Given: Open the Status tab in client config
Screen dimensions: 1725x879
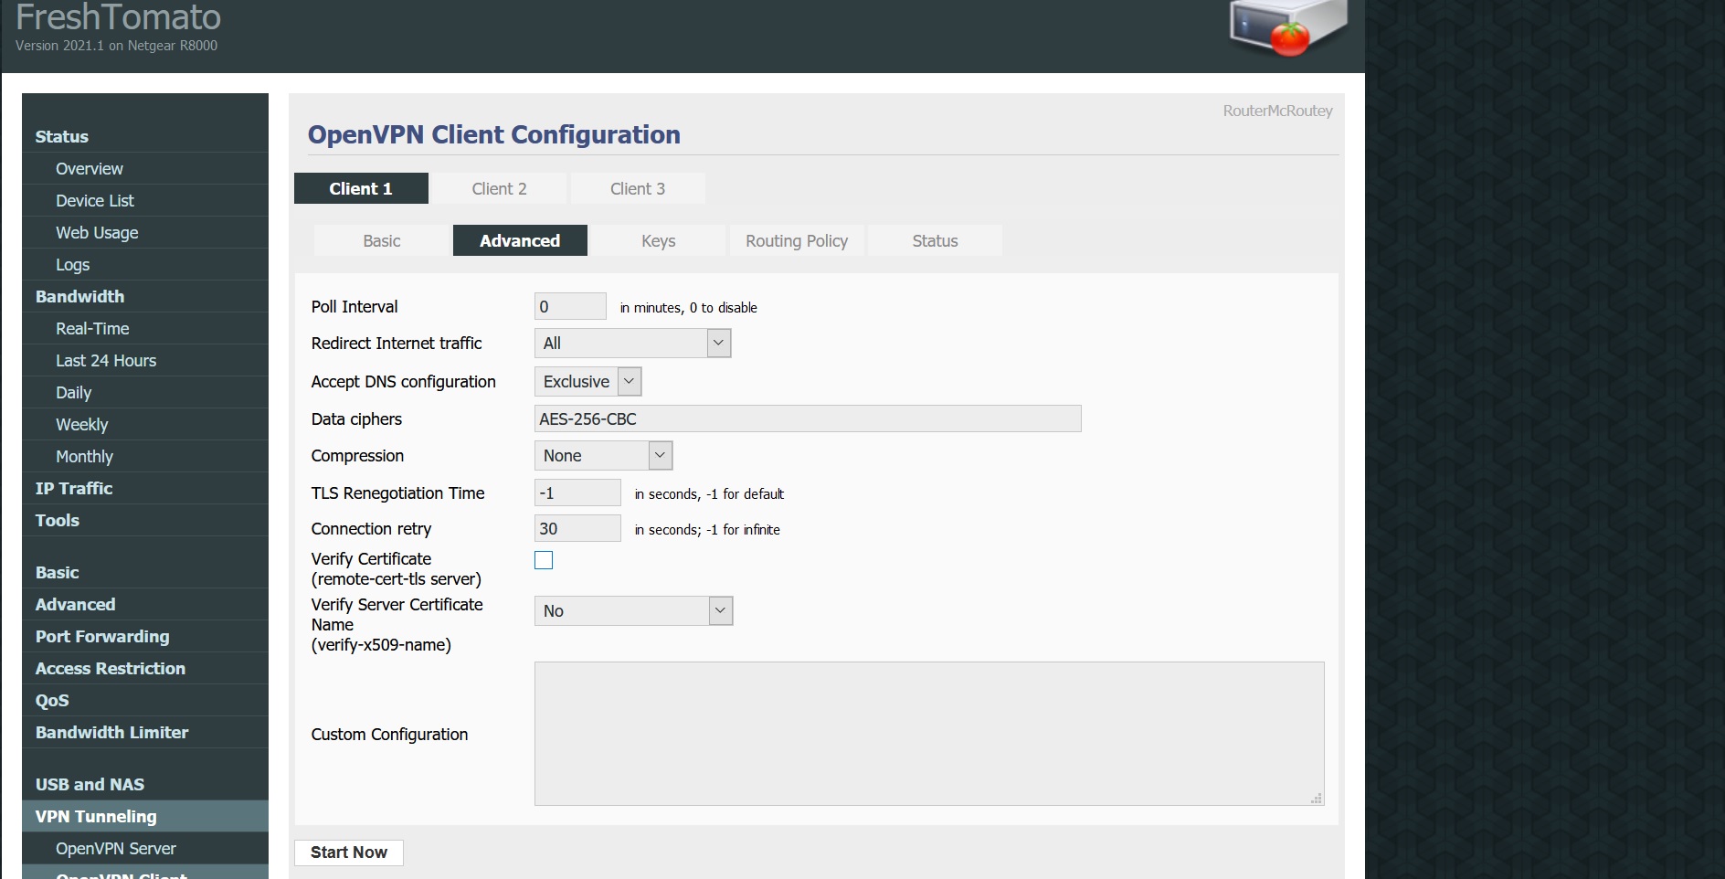Looking at the screenshot, I should point(935,240).
